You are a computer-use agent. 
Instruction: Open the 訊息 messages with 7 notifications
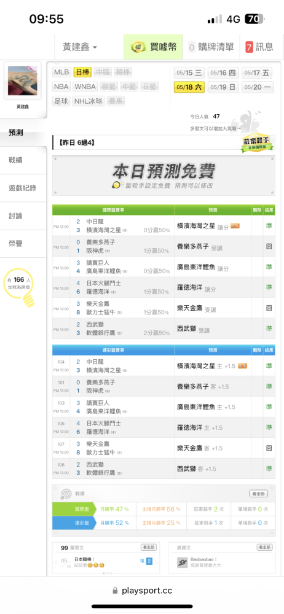pyautogui.click(x=259, y=47)
